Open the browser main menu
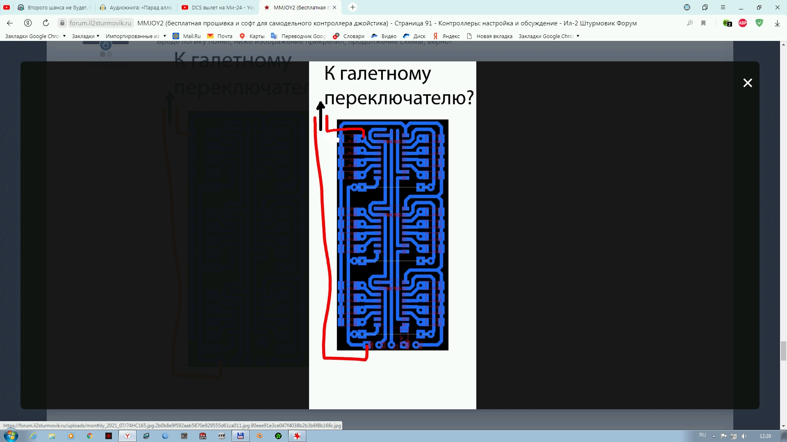This screenshot has width=787, height=442. pyautogui.click(x=723, y=7)
